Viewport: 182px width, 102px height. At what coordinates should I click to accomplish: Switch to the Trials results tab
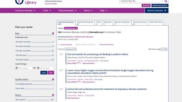pyautogui.click(x=98, y=23)
